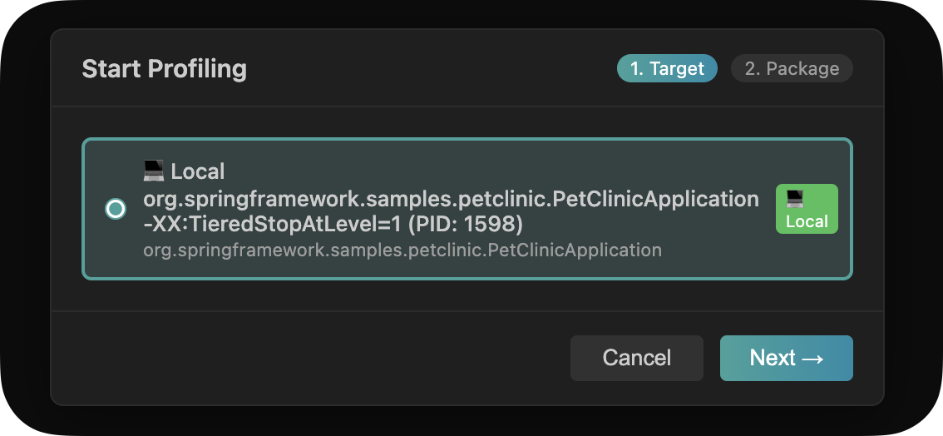Open the 2. Package step

click(792, 69)
